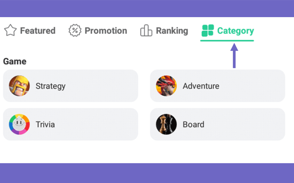
Task: Click the percent badge Promotion icon
Action: 75,30
